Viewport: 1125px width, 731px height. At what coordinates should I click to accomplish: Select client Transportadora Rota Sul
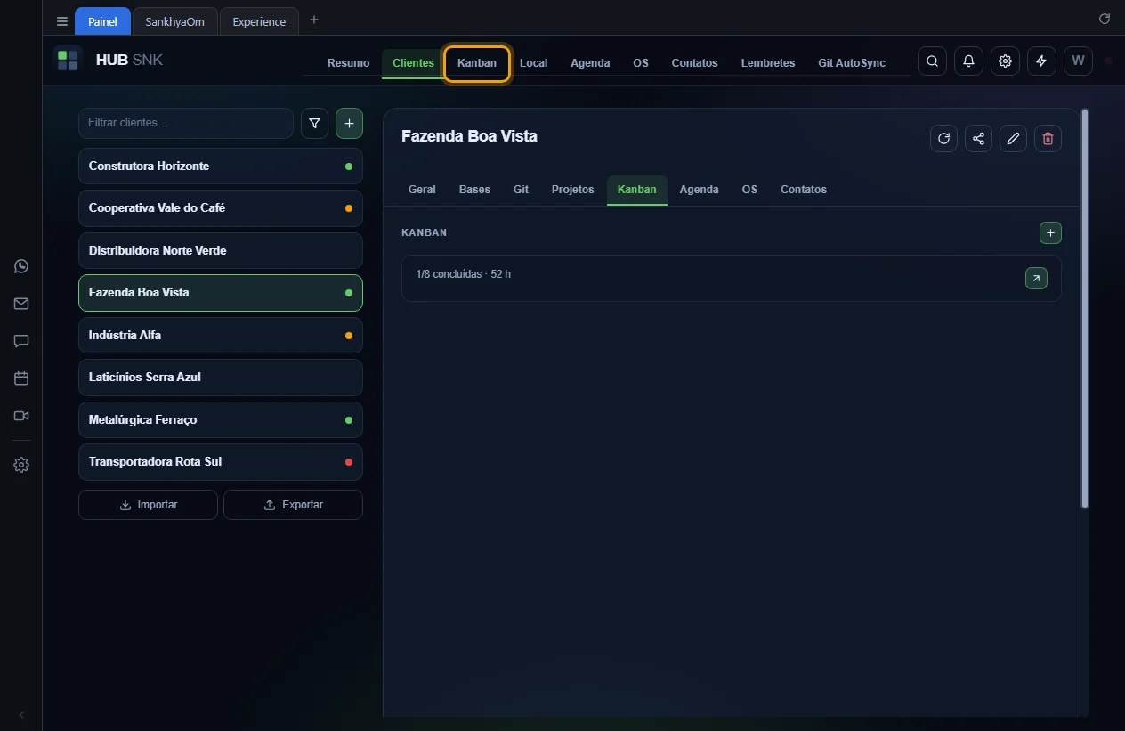221,462
